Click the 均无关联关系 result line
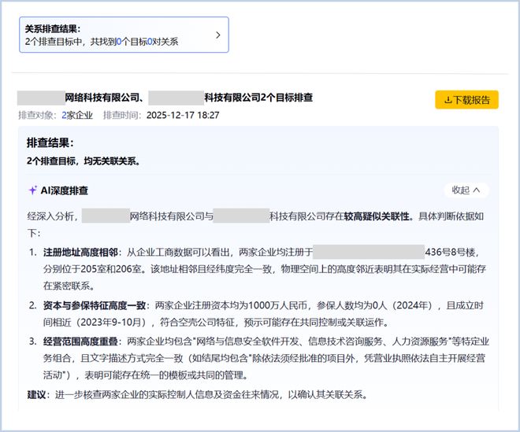520x432 pixels. point(83,161)
